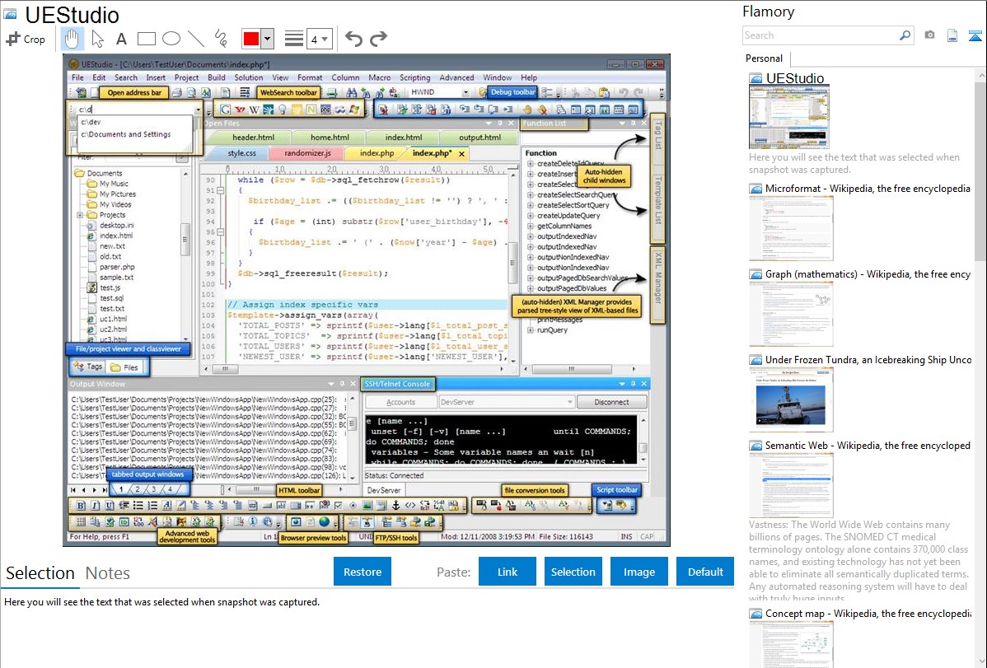Undo the last annotation

(353, 39)
